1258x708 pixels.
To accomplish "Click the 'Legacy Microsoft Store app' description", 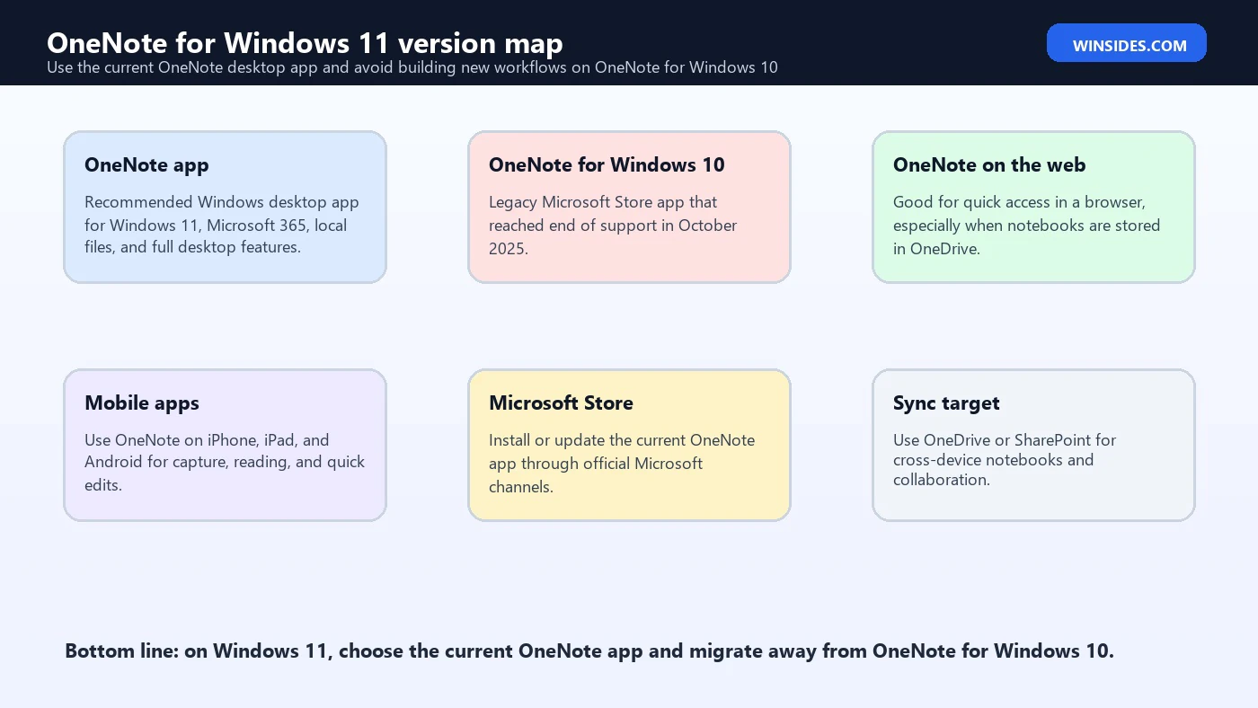I will [x=613, y=225].
